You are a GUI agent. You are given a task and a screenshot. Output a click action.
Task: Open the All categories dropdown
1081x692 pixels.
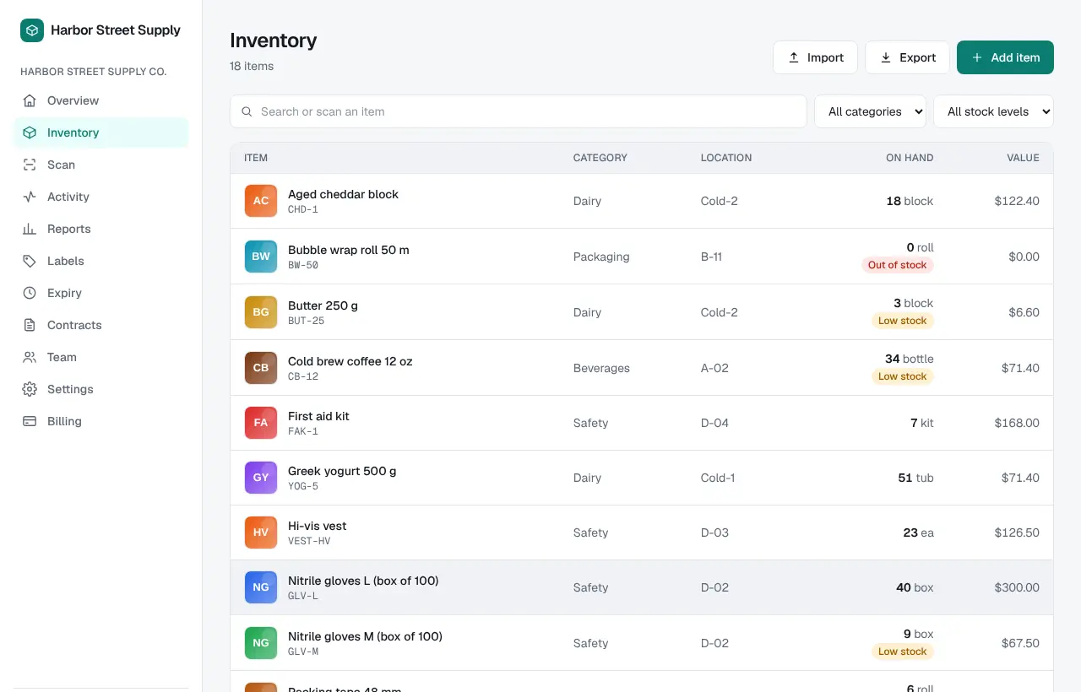pyautogui.click(x=870, y=111)
